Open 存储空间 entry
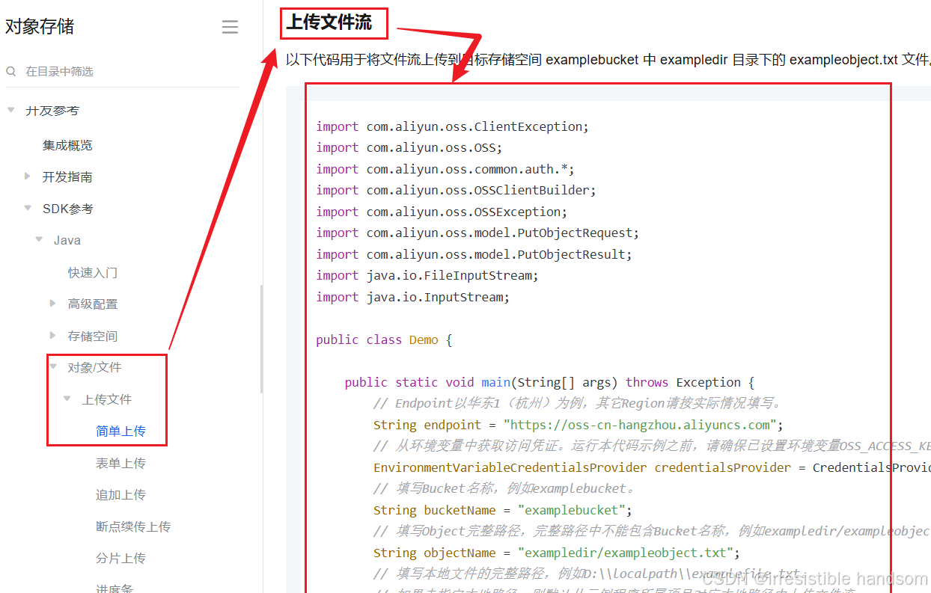This screenshot has width=931, height=593. pos(93,336)
